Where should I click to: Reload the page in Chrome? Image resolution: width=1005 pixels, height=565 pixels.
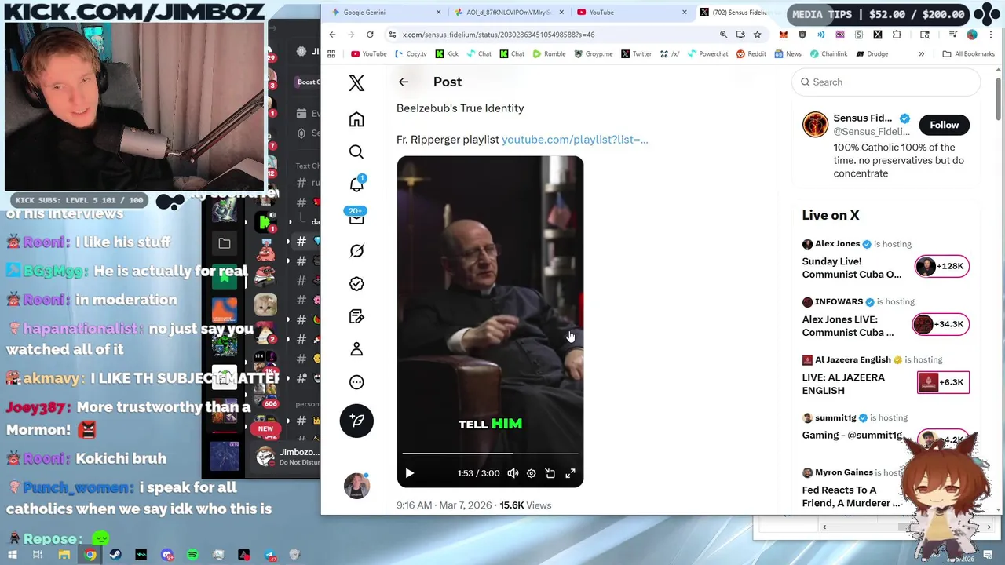pos(370,35)
